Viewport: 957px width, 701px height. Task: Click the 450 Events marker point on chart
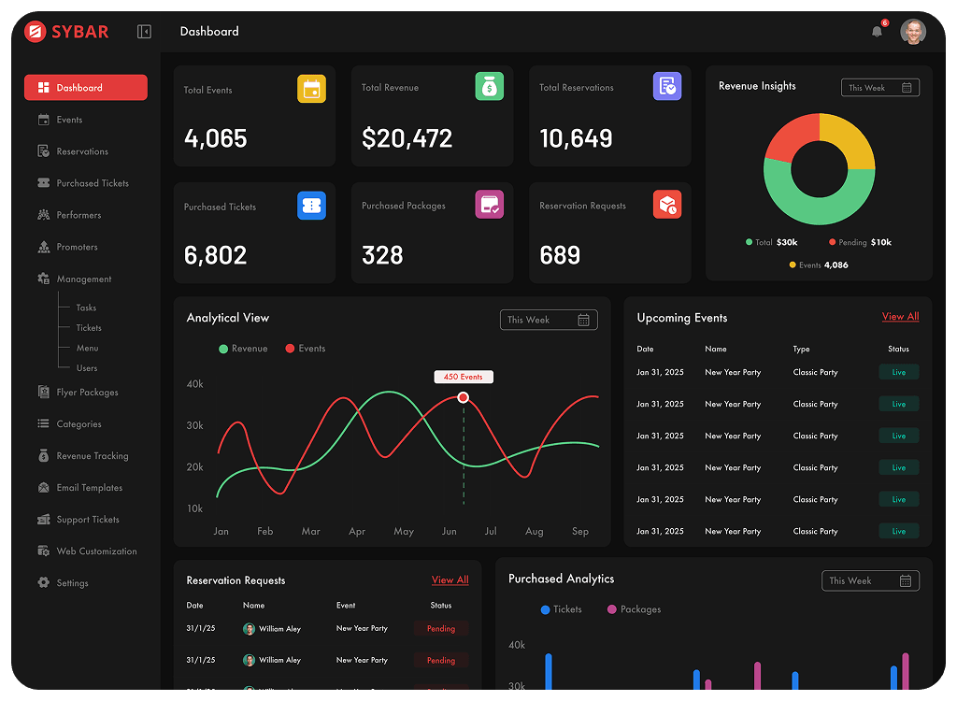[464, 397]
